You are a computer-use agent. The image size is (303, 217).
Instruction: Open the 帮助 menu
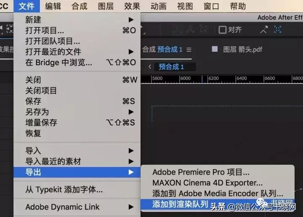click(238, 6)
